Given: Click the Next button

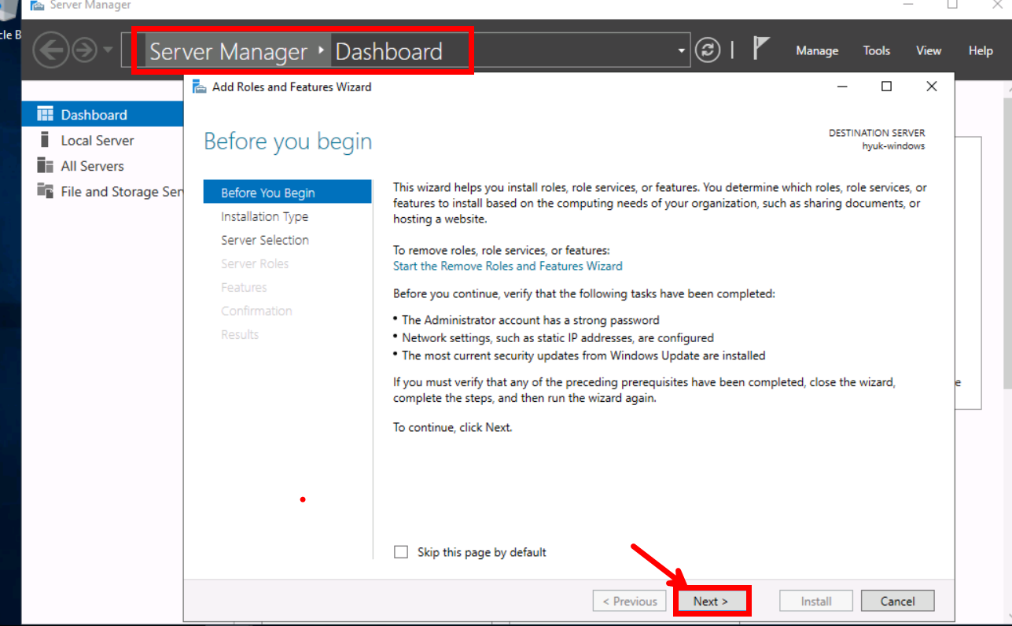Looking at the screenshot, I should pos(711,601).
